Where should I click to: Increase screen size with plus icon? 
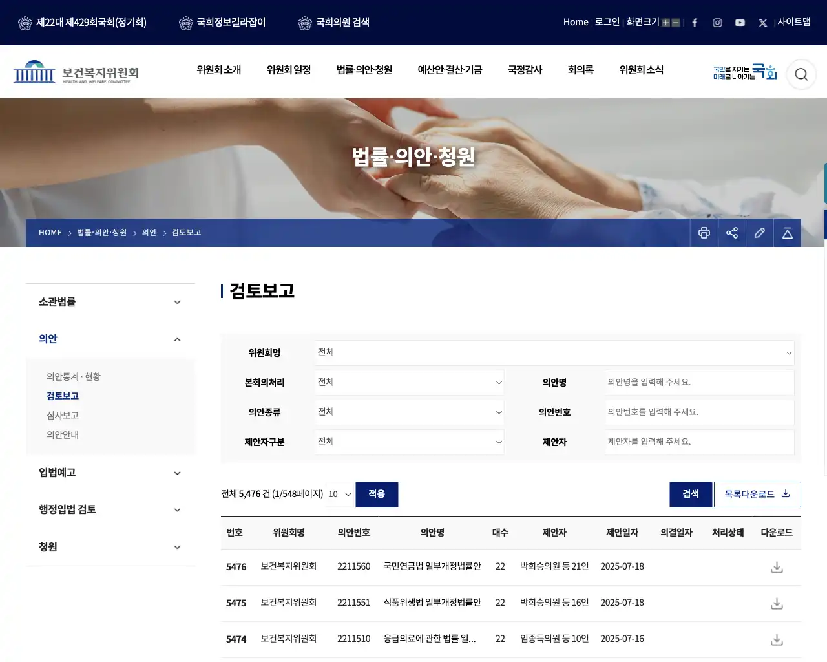[x=665, y=23]
